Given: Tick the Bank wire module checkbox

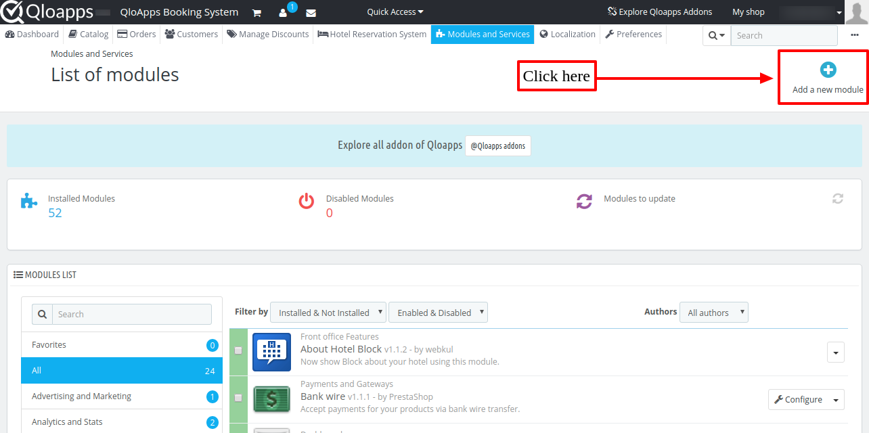Looking at the screenshot, I should tap(238, 398).
